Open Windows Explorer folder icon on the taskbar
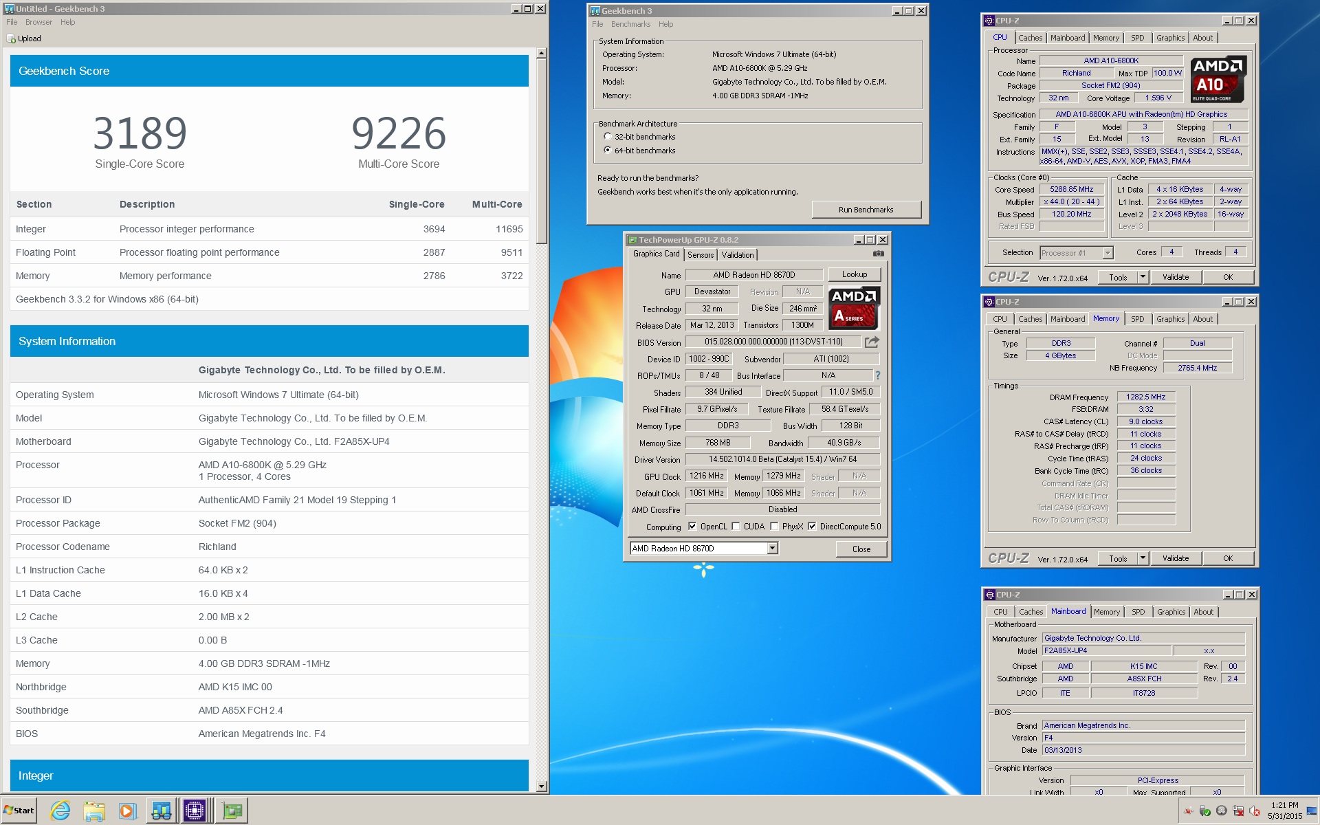 [x=93, y=811]
